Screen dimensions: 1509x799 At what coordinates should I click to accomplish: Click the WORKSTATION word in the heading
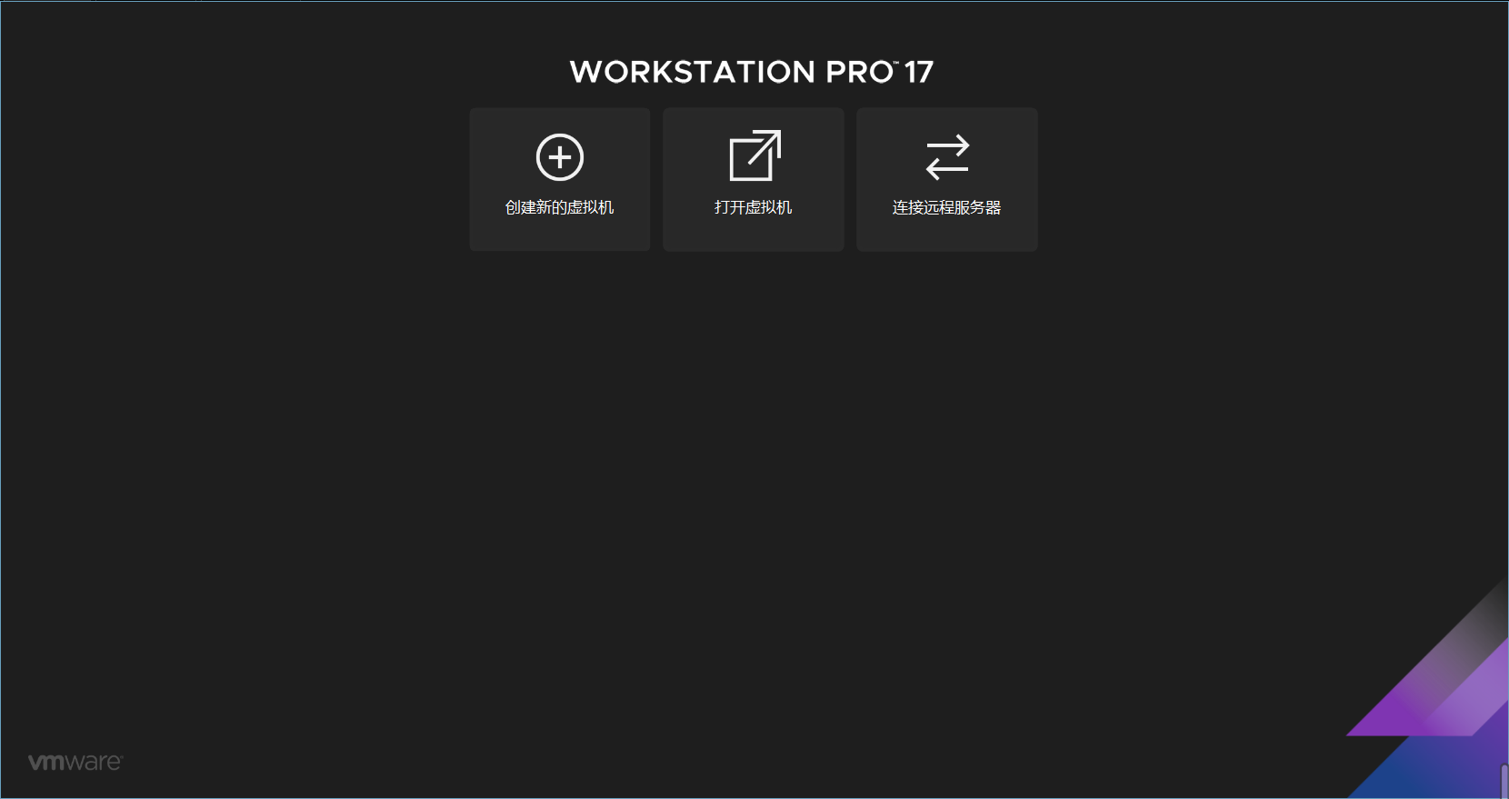click(693, 72)
